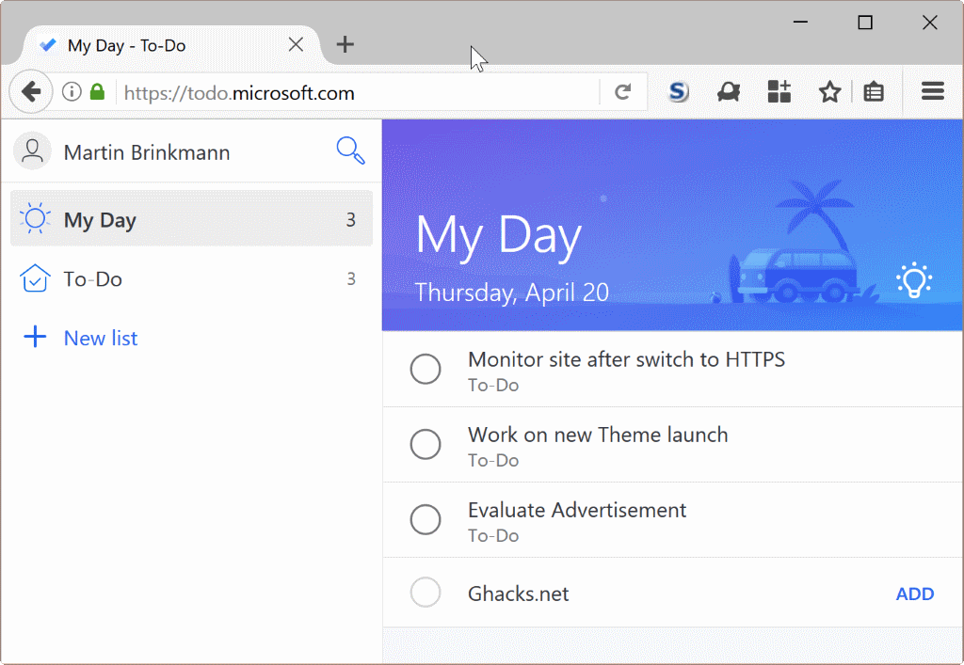Image resolution: width=964 pixels, height=665 pixels.
Task: Open the apps grid icon in the toolbar
Action: 779,91
